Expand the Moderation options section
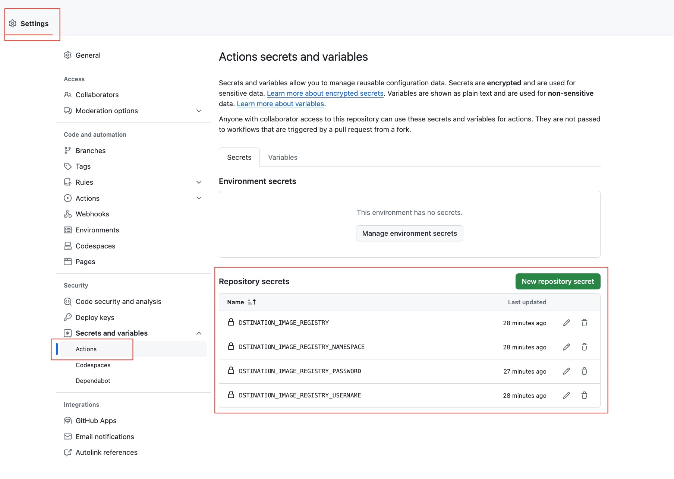 [x=199, y=111]
